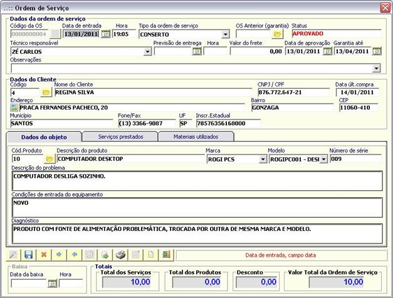Screen dimensions: 393x298
Task: Click the Fone/Fax field
Action: pyautogui.click(x=147, y=123)
